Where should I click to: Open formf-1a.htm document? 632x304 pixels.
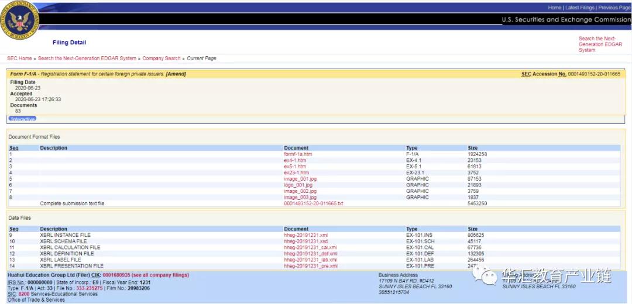(x=298, y=154)
